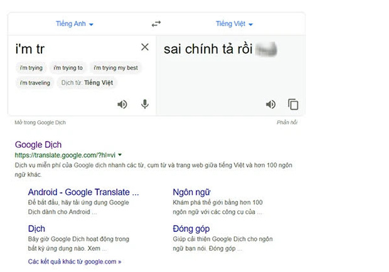The height and width of the screenshot is (272, 389).
Task: Open "Các kết quả khác từ google.com"
Action: click(75, 261)
